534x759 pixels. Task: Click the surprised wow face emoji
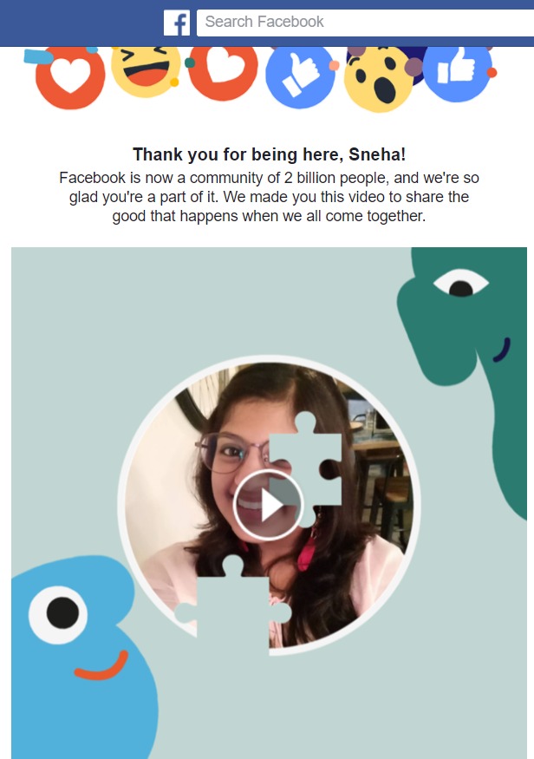tap(379, 79)
